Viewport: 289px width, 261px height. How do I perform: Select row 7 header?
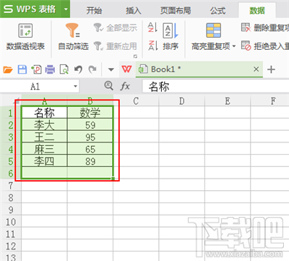point(11,185)
